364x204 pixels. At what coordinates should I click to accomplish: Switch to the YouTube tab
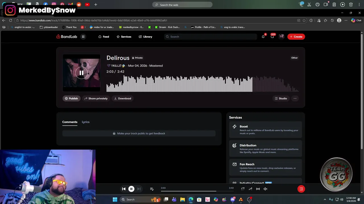pos(87,5)
